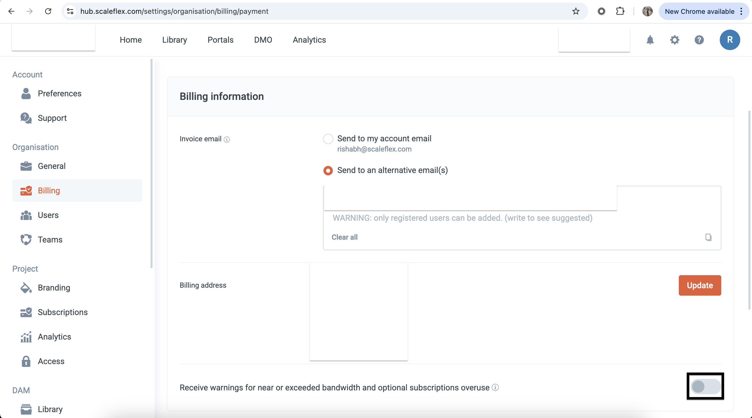Image resolution: width=752 pixels, height=418 pixels.
Task: Click Clear all emails link
Action: pyautogui.click(x=345, y=237)
